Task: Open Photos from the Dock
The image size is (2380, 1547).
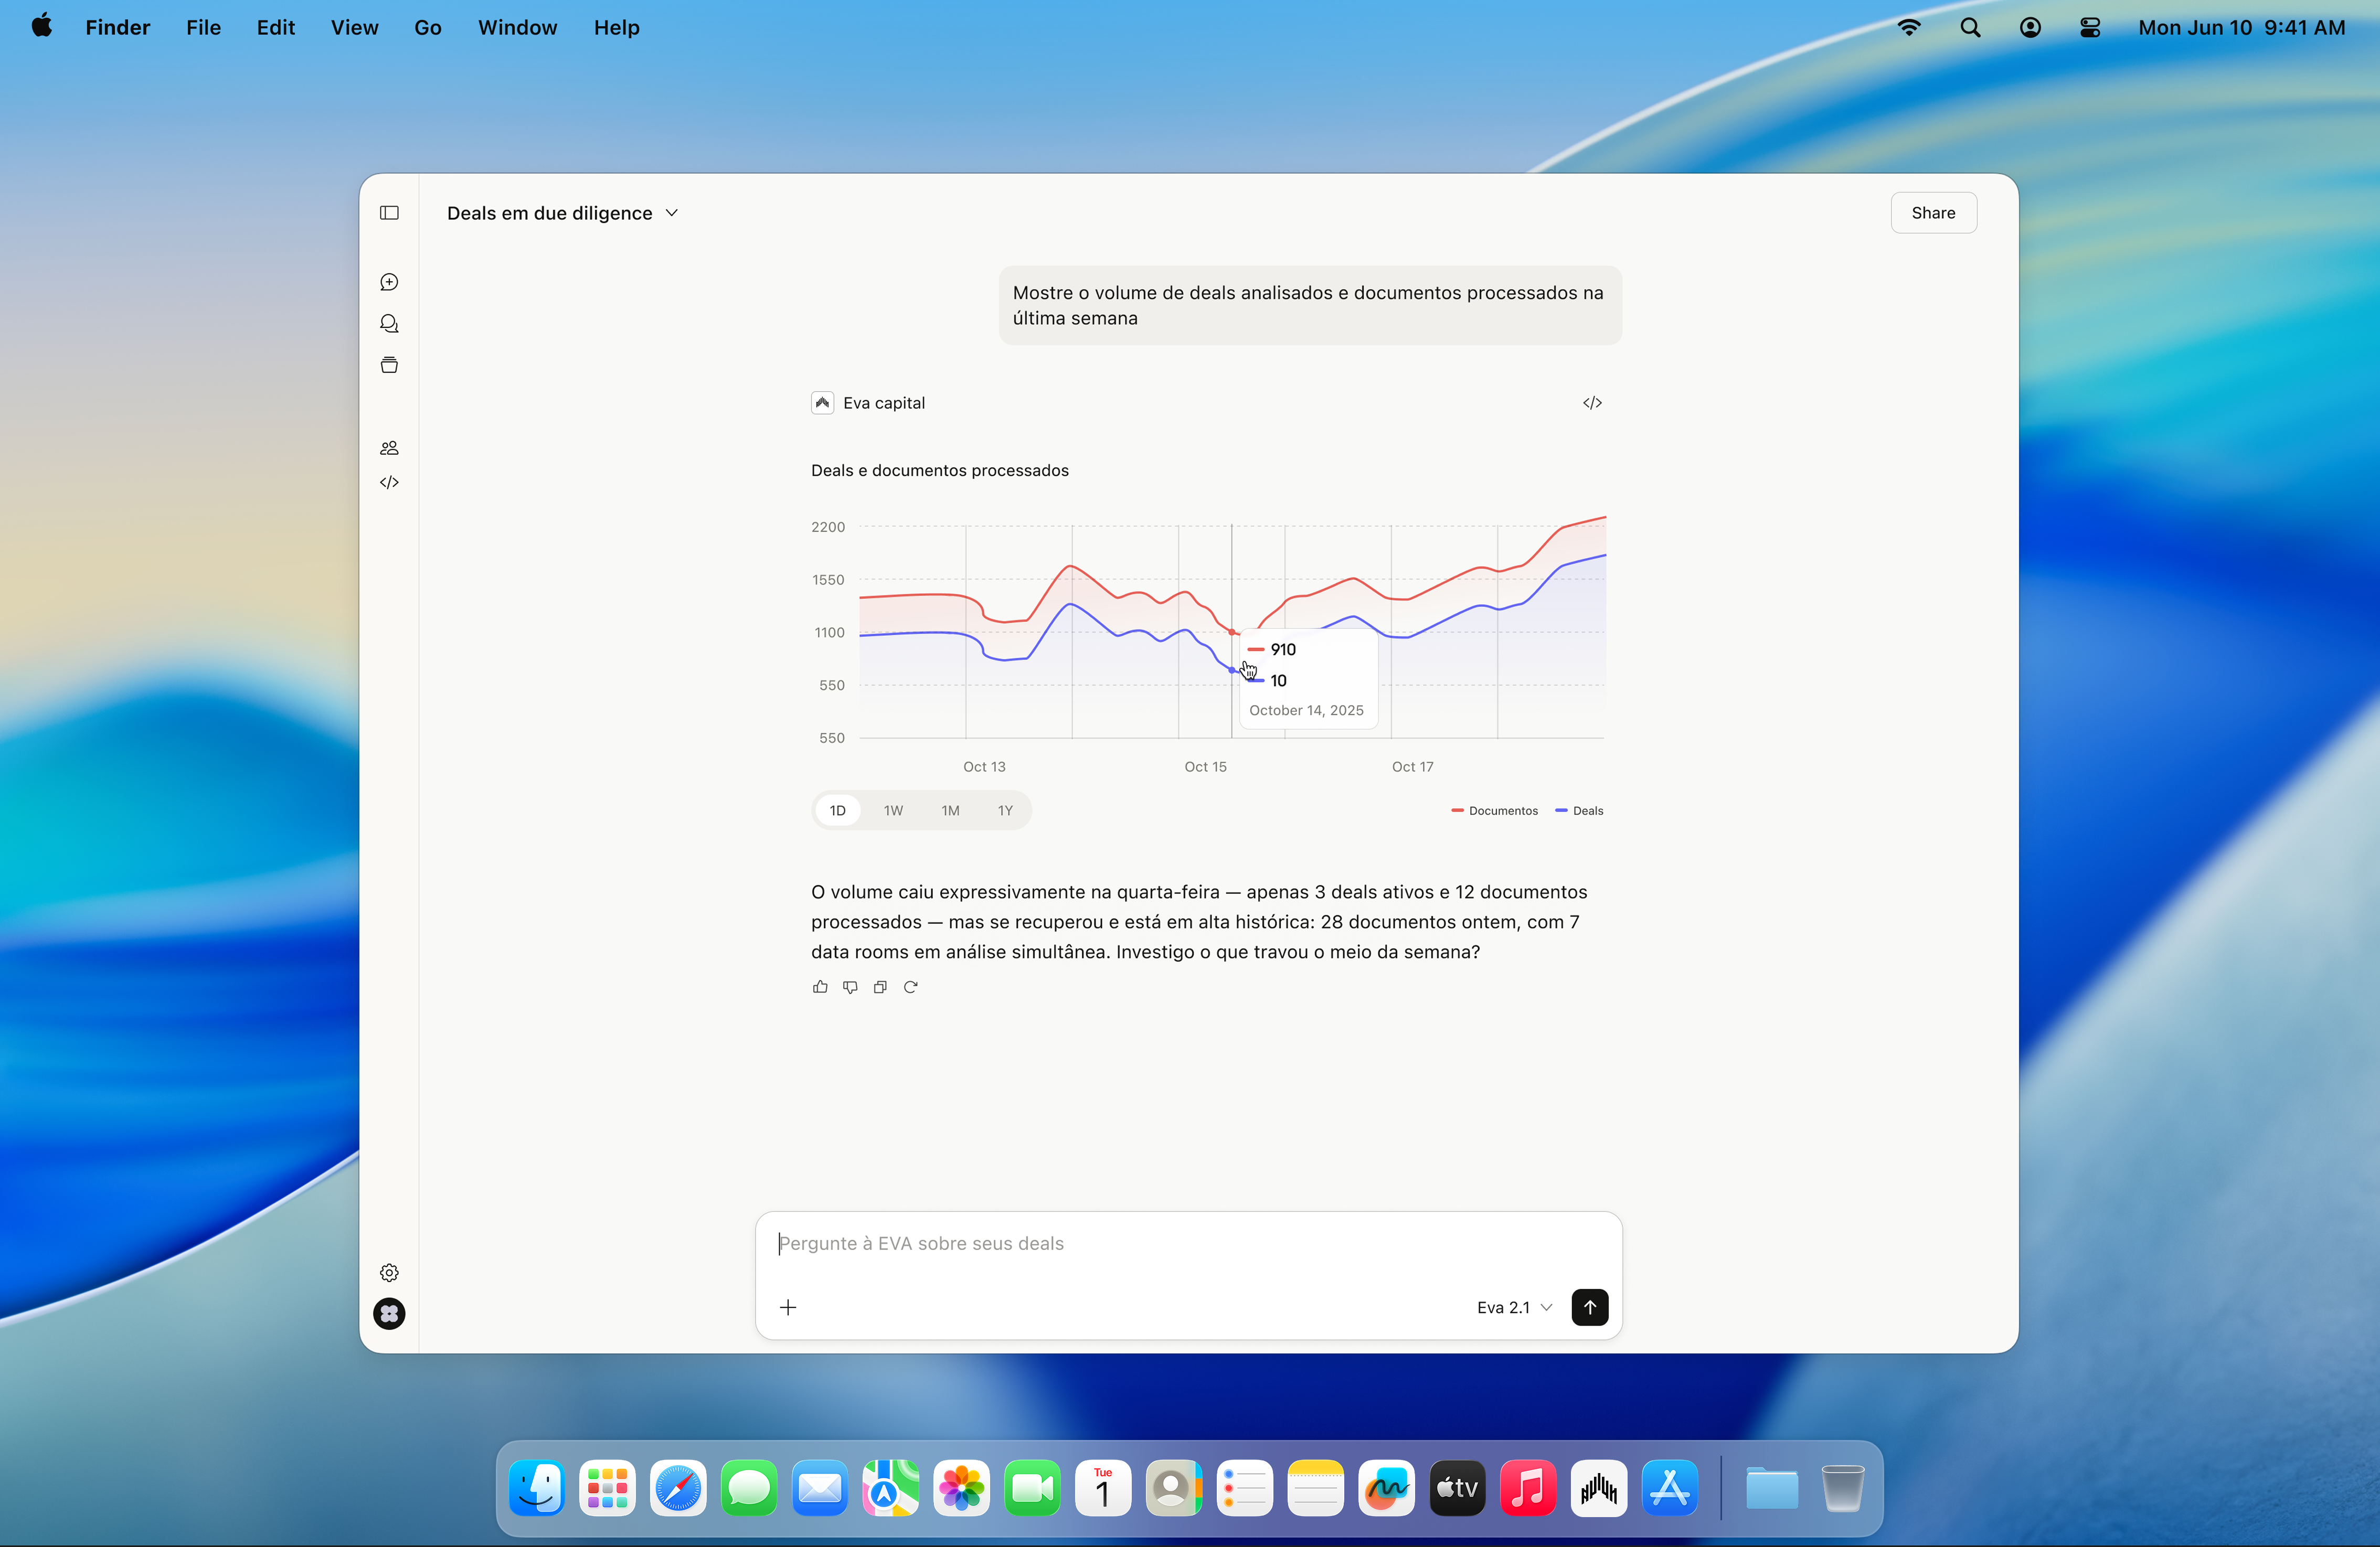Action: point(962,1489)
